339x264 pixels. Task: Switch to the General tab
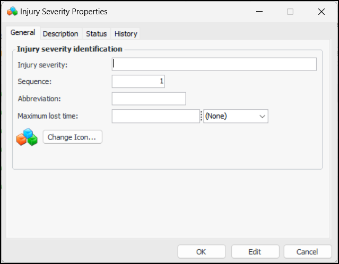pos(23,33)
